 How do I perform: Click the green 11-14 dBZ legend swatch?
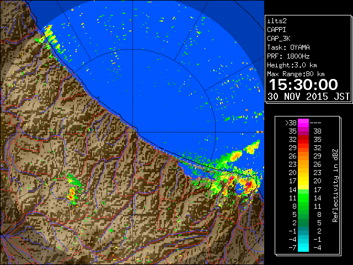coord(303,198)
